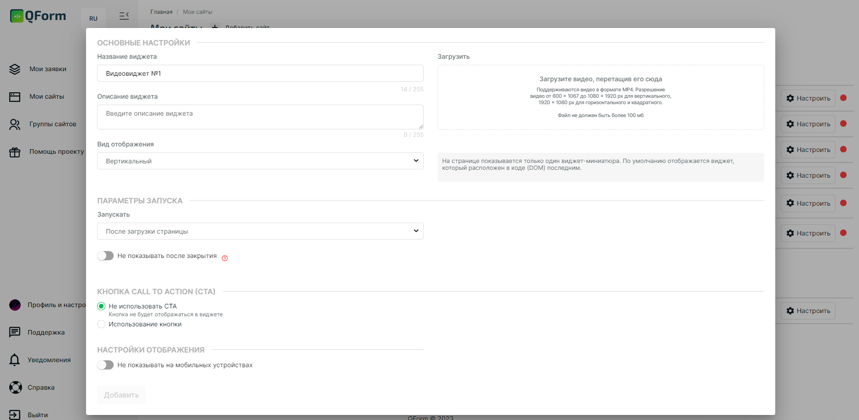Click the red status dot in first row

843,98
